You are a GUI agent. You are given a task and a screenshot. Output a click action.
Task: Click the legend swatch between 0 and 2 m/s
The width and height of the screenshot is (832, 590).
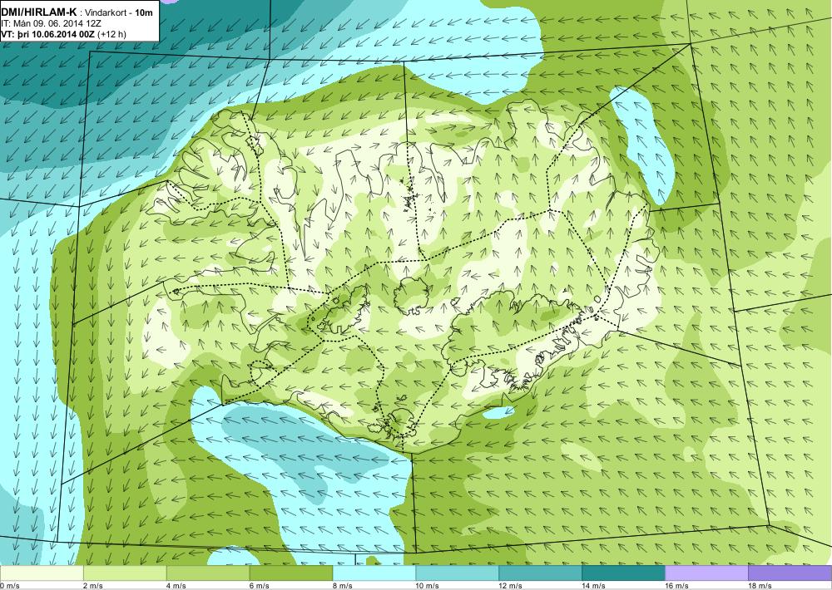[42, 573]
